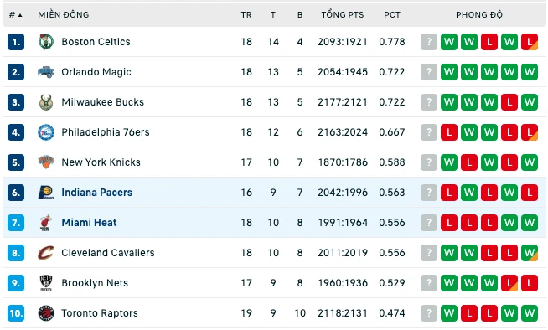The width and height of the screenshot is (548, 330).
Task: Click the rank 10 position badge
Action: [16, 313]
